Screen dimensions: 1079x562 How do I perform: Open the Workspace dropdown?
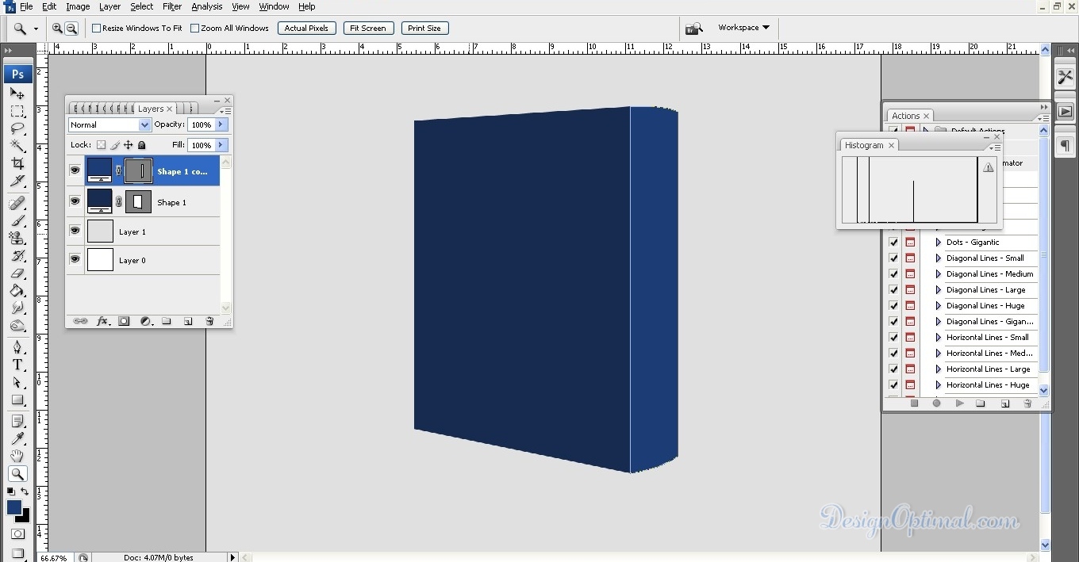743,28
